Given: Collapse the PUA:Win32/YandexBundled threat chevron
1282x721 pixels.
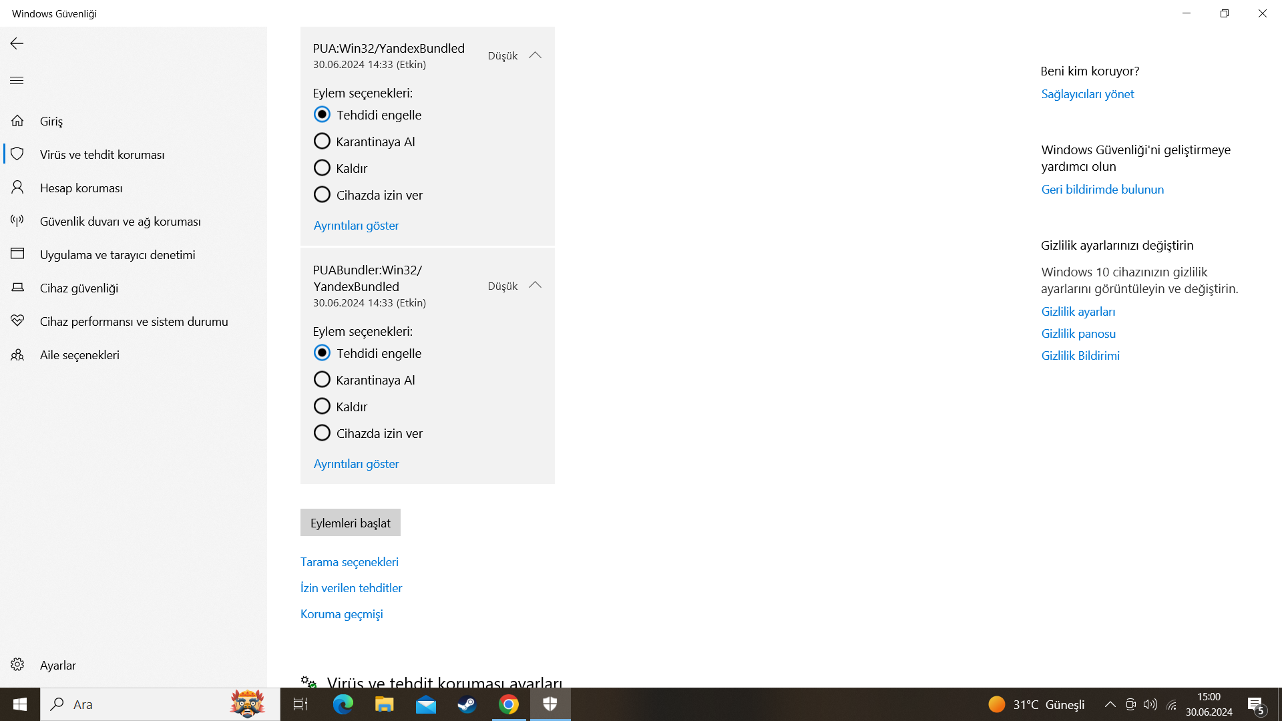Looking at the screenshot, I should 535,55.
